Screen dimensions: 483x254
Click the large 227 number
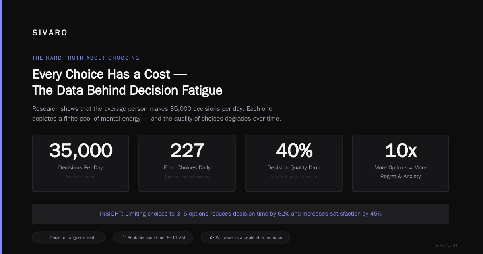tap(187, 151)
